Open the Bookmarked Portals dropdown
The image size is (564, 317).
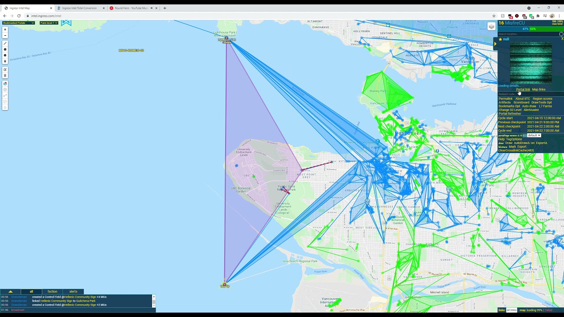point(19,23)
